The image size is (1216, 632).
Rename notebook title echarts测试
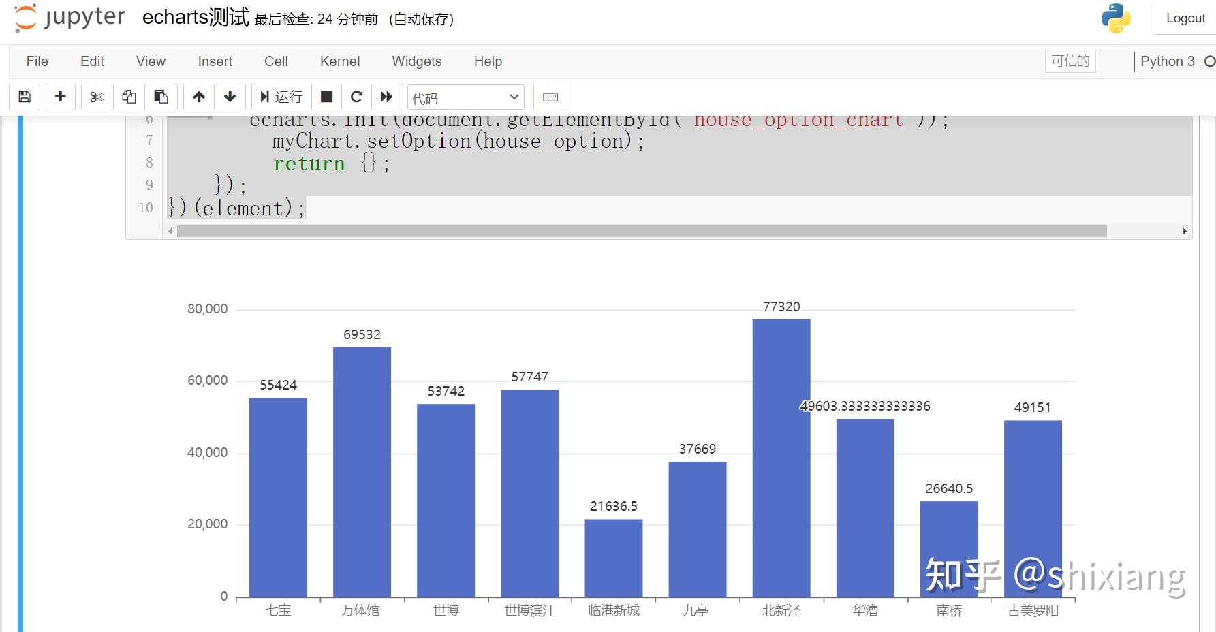(196, 17)
